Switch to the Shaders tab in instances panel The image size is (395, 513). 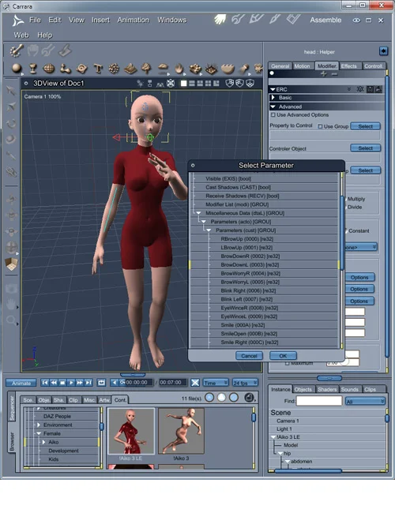tap(327, 389)
